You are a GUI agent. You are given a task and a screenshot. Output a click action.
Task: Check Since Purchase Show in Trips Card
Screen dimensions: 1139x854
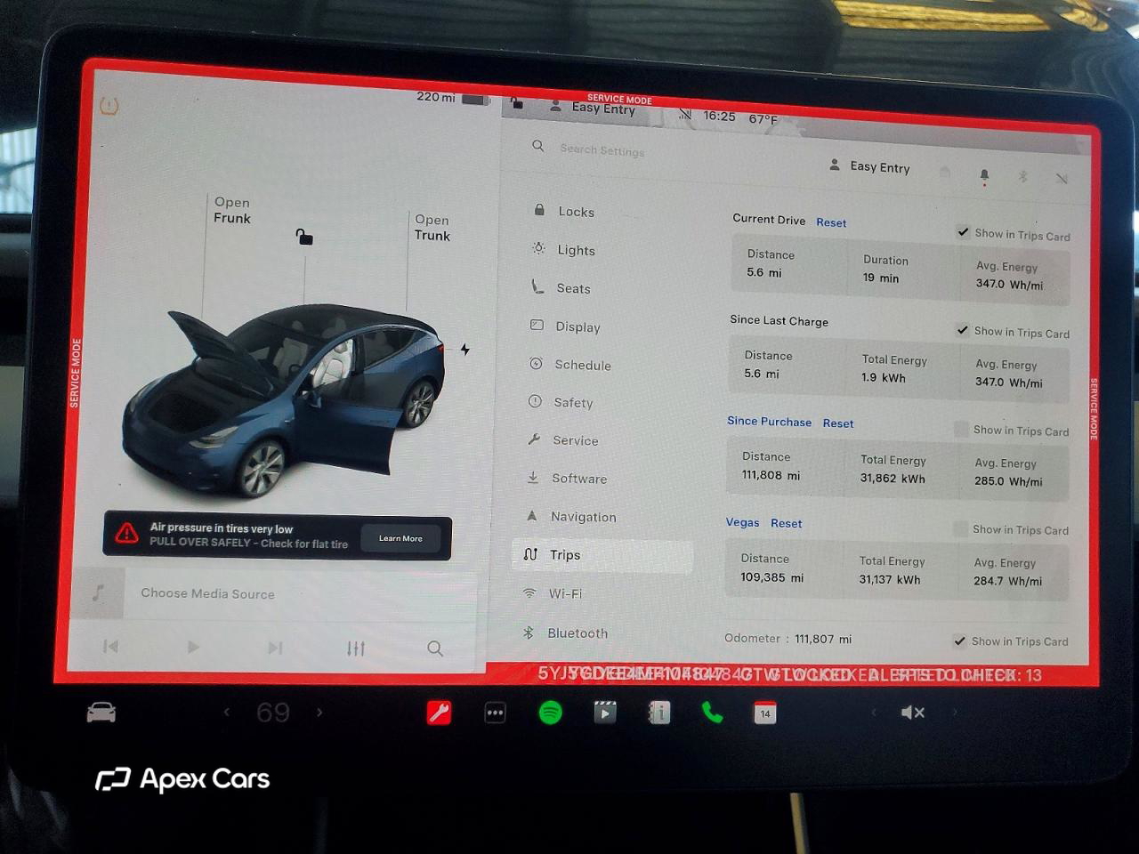(961, 429)
